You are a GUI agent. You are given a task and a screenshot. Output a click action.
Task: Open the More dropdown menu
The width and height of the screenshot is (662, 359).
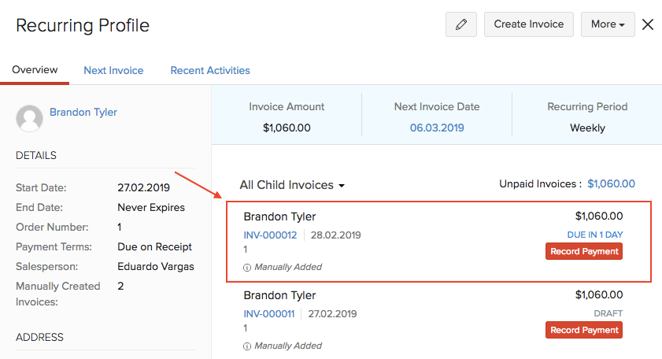tap(608, 24)
